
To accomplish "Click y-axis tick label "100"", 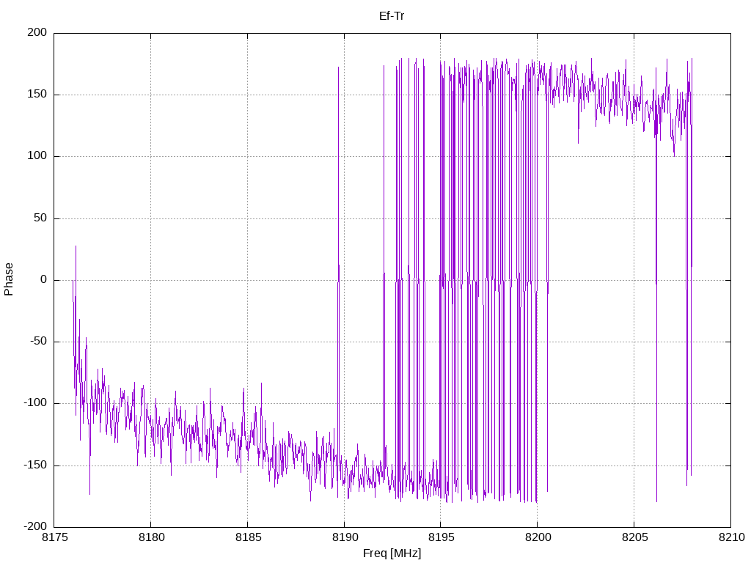I will point(37,156).
